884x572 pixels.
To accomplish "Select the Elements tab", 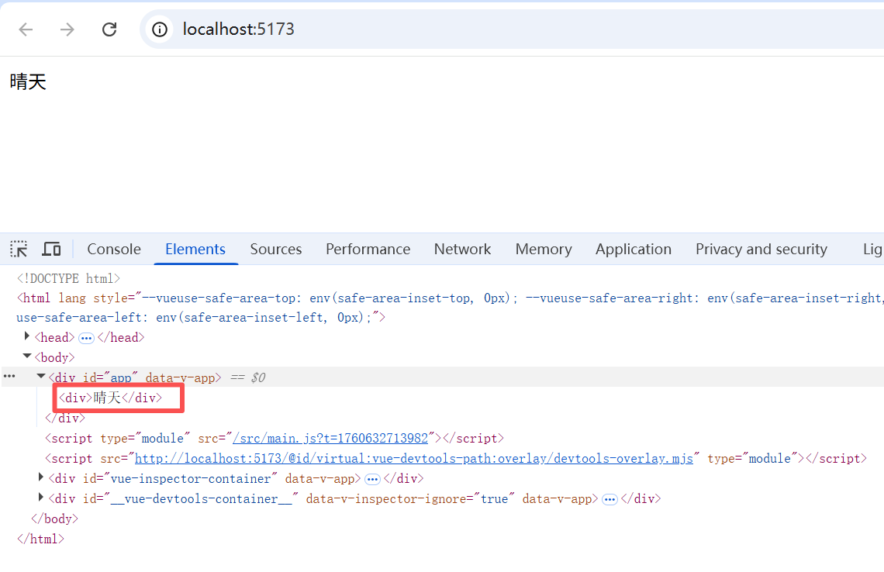I will tap(195, 249).
